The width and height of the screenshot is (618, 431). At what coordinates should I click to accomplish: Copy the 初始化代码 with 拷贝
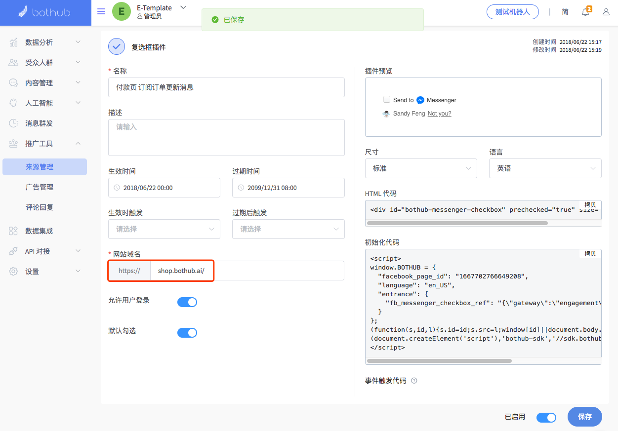coord(590,254)
